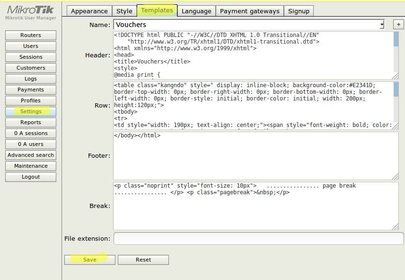Screen dimensions: 405x280
Task: Save the Vouchers template
Action: [x=89, y=260]
